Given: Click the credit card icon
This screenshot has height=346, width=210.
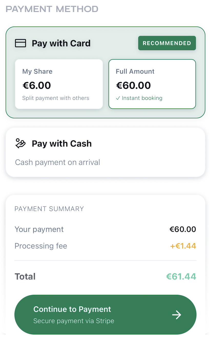Looking at the screenshot, I should click(x=20, y=43).
